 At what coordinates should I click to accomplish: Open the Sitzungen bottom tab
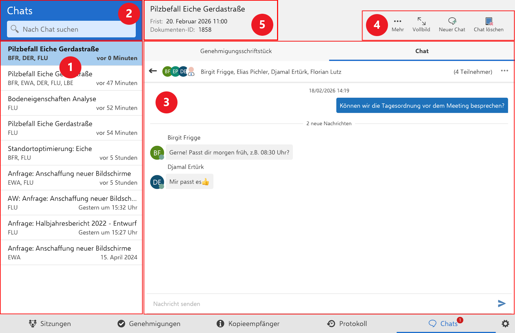50,323
